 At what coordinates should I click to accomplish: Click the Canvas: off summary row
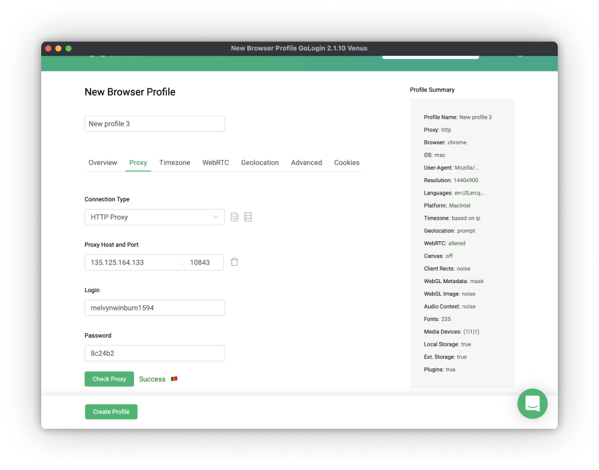[x=438, y=256]
